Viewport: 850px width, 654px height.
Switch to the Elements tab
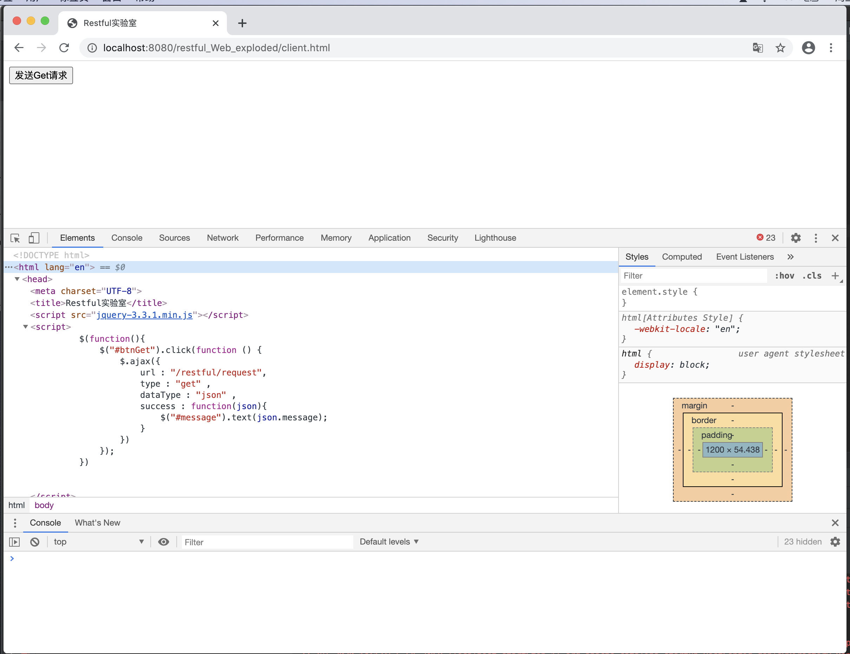(77, 238)
